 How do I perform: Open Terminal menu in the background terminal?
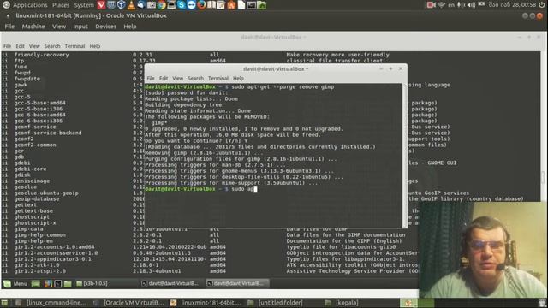(74, 46)
